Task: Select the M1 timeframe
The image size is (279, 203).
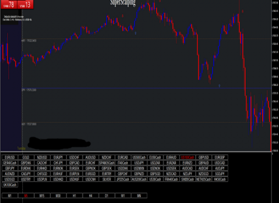Action: click(x=10, y=196)
